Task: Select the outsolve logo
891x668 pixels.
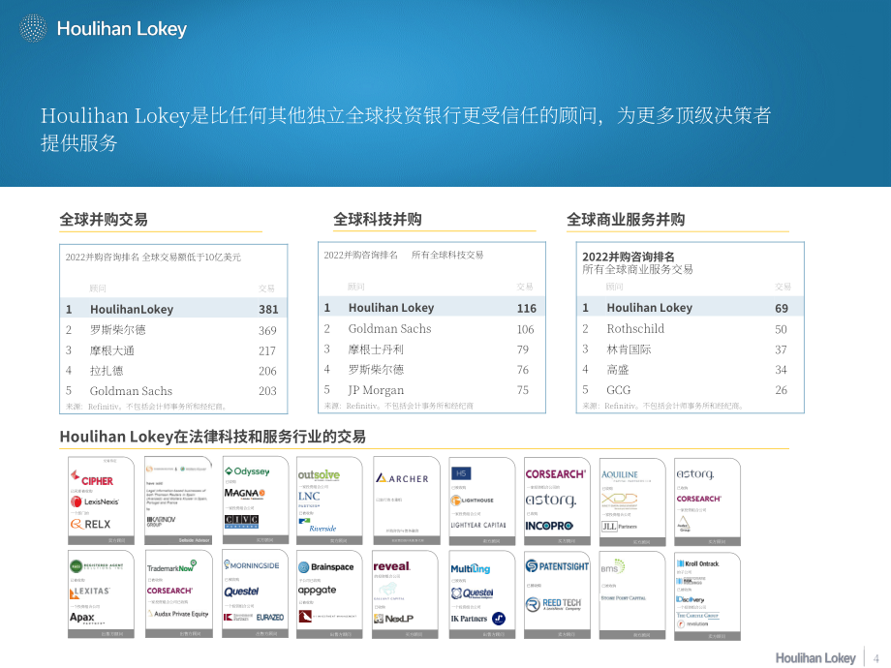Action: click(x=319, y=474)
